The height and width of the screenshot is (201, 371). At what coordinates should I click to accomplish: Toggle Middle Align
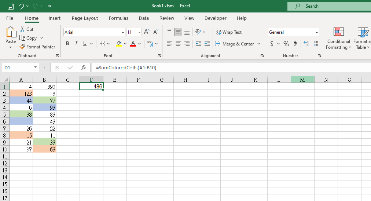coord(178,32)
